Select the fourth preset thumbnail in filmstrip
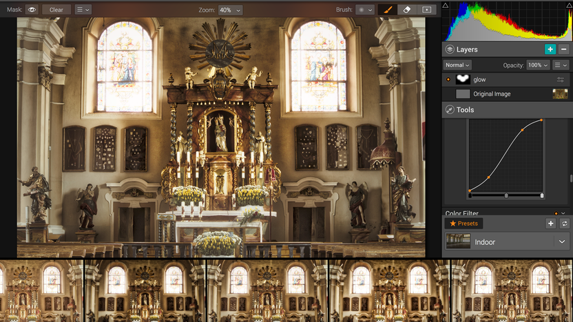 [x=390, y=291]
